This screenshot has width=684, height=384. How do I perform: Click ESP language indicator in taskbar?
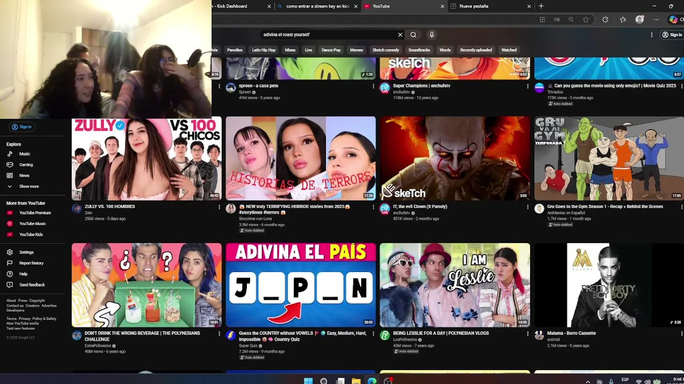pos(625,380)
